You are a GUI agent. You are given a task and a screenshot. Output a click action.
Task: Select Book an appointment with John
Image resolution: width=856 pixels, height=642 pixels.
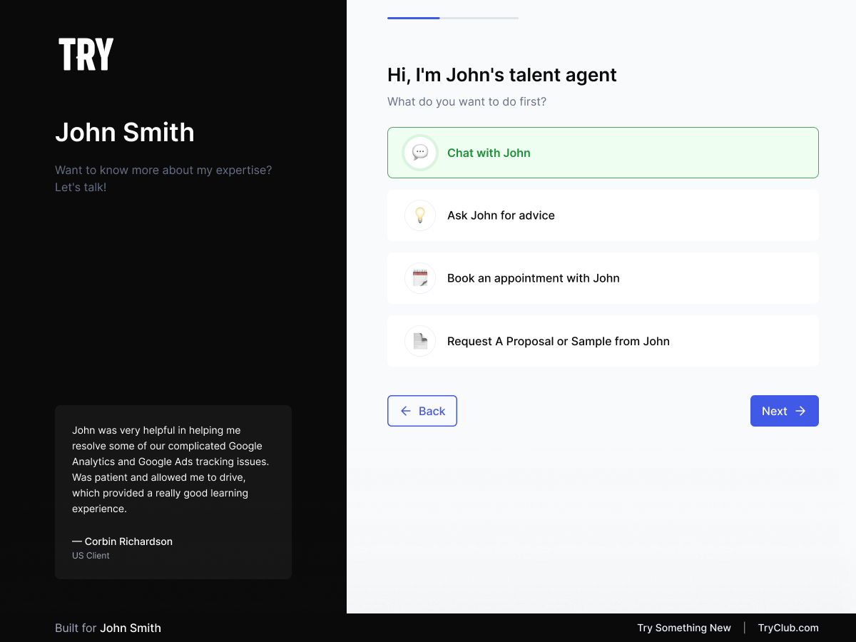pyautogui.click(x=603, y=278)
